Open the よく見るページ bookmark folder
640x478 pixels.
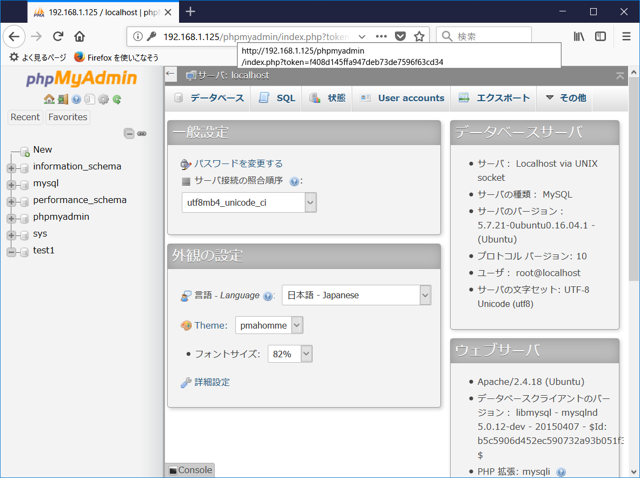38,57
